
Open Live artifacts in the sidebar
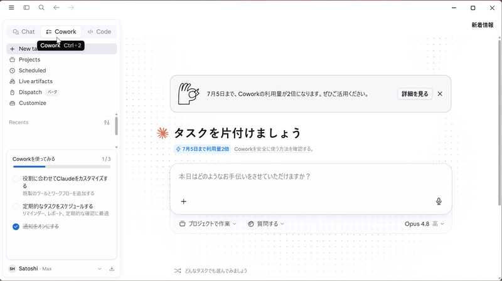(61, 81)
